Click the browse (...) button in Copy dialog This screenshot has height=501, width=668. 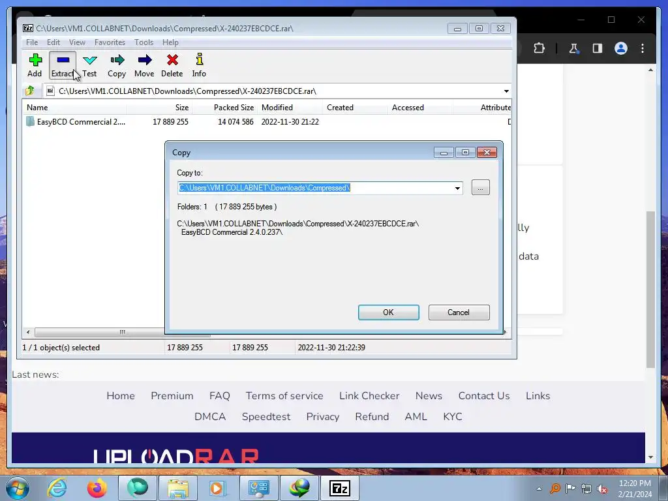[481, 188]
